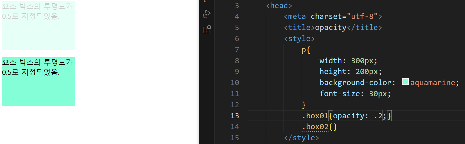Select the opaque aquamarine box paragraph
465x144 pixels.
point(38,81)
